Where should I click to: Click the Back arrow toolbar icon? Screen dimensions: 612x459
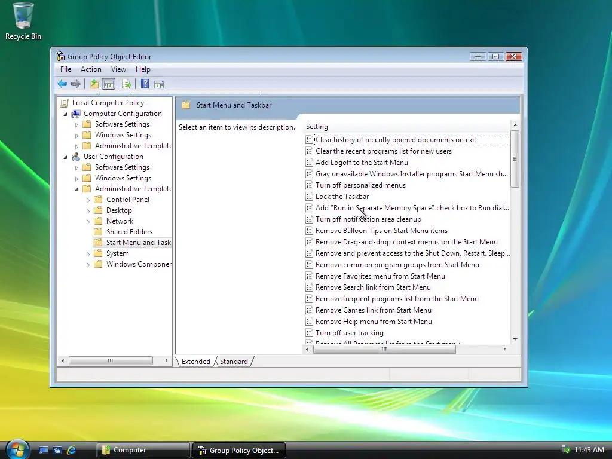coord(62,84)
